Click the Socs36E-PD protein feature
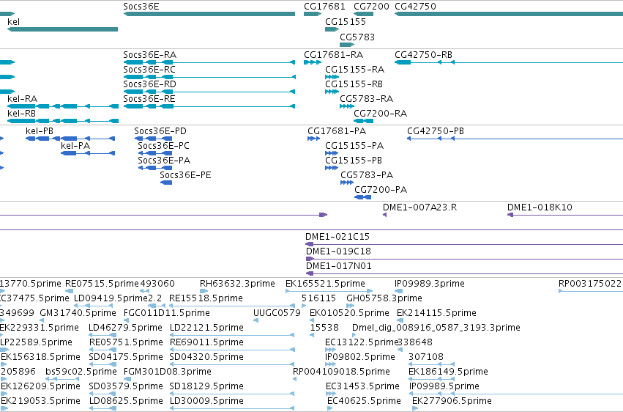The width and height of the screenshot is (623, 412). point(153,139)
